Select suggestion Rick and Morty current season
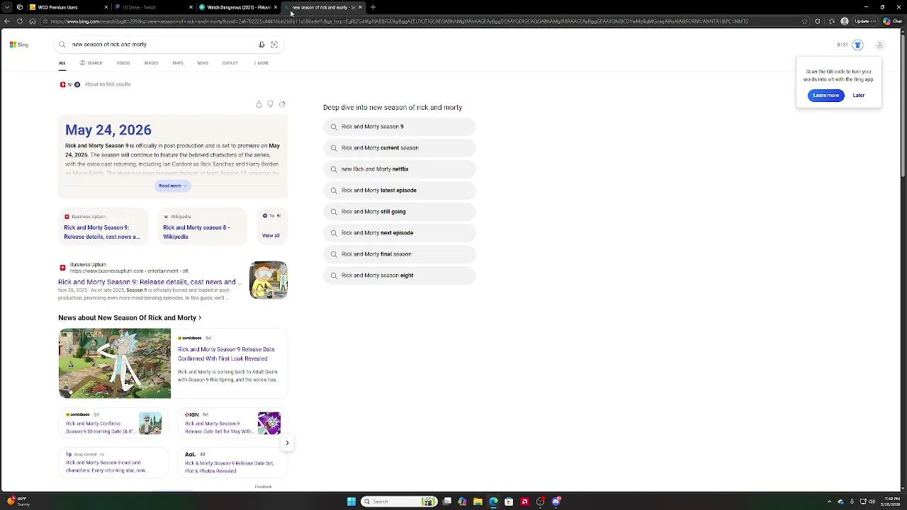Viewport: 907px width, 510px height. 400,148
